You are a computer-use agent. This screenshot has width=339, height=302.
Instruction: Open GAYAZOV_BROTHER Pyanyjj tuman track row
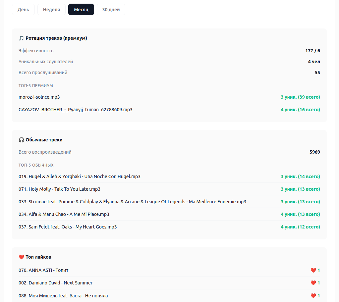click(x=76, y=110)
